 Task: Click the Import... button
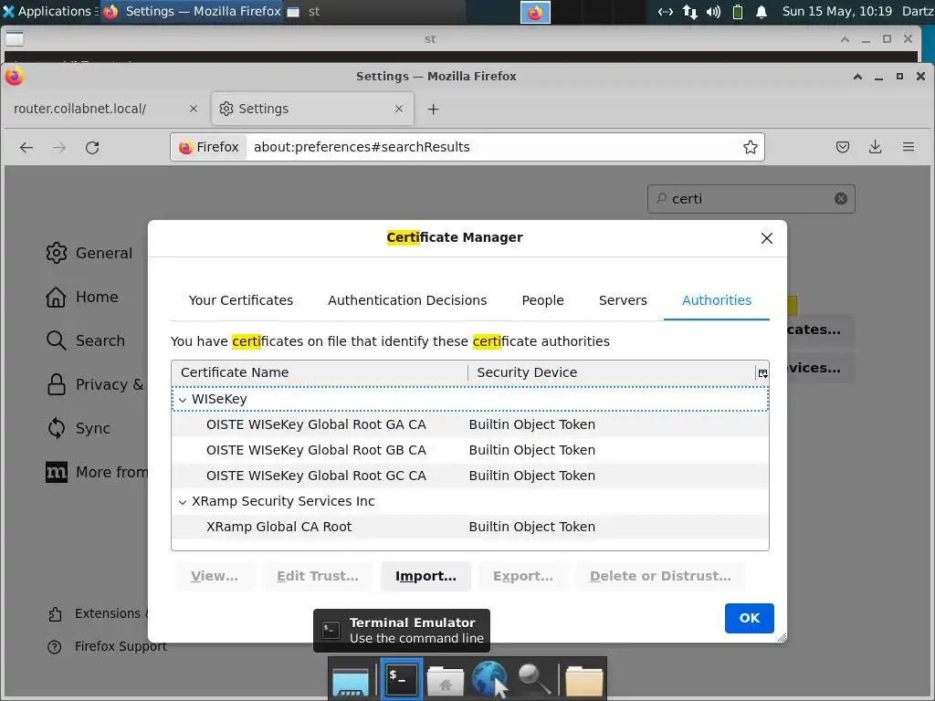pyautogui.click(x=425, y=577)
